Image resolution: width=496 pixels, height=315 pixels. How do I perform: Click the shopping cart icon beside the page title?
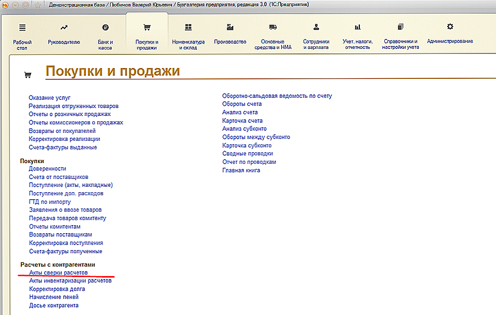pos(28,75)
